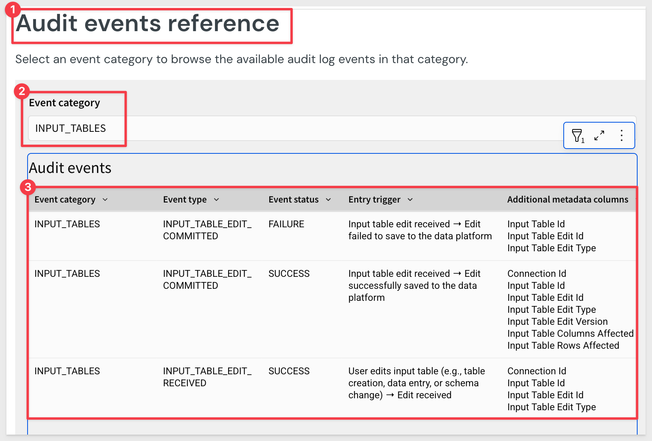Select the FAILURE event status cell
652x441 pixels.
point(286,224)
